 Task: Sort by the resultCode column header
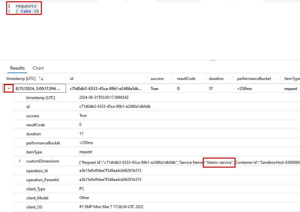186,79
